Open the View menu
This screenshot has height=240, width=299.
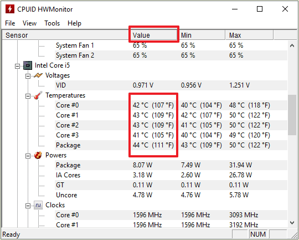pos(29,23)
